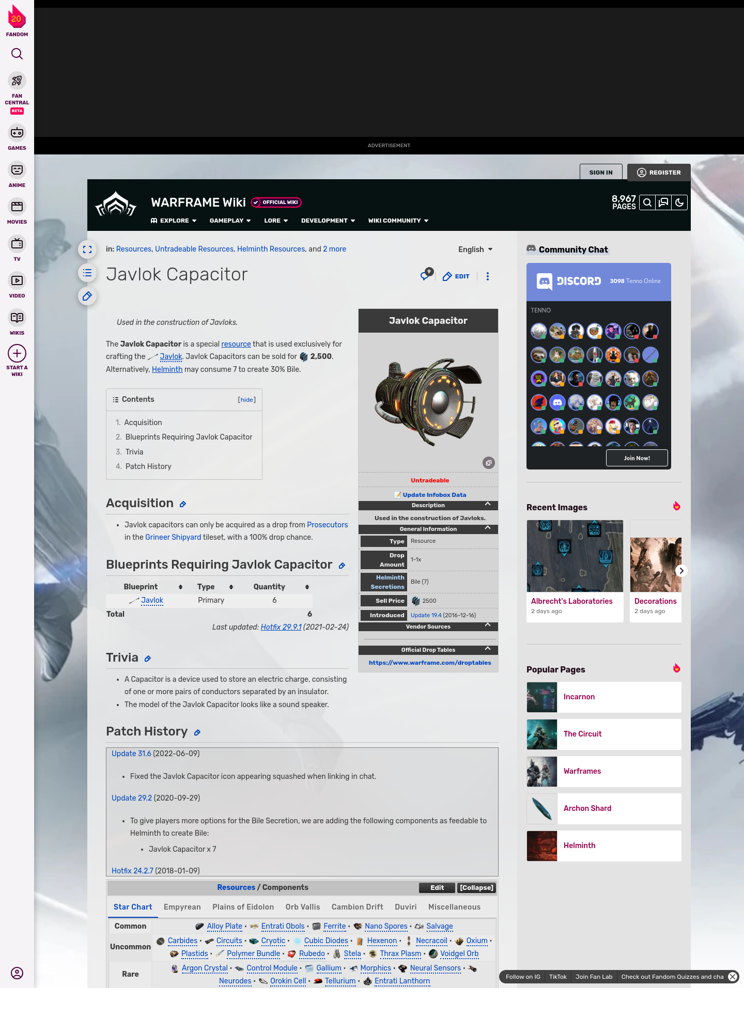Image resolution: width=744 pixels, height=1033 pixels.
Task: Open the floating table of contents icon
Action: [87, 273]
